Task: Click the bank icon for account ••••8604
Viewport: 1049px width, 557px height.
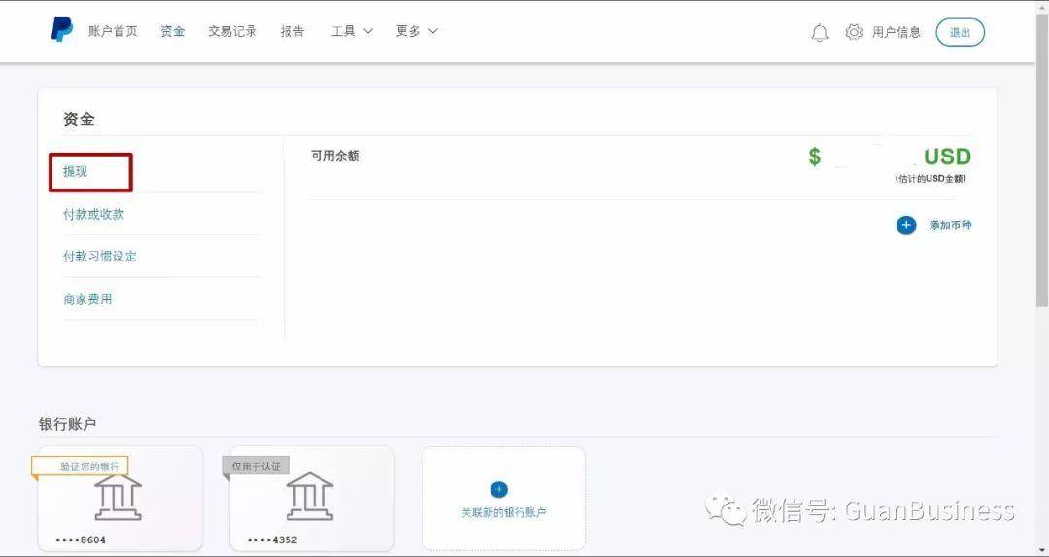Action: 118,496
